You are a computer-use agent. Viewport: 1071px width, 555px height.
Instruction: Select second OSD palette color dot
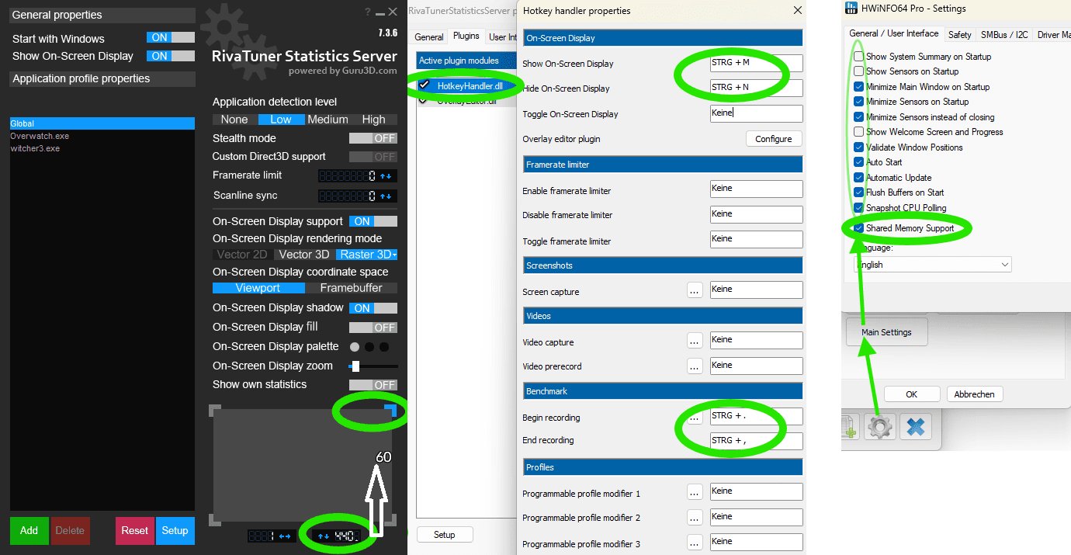(x=369, y=347)
